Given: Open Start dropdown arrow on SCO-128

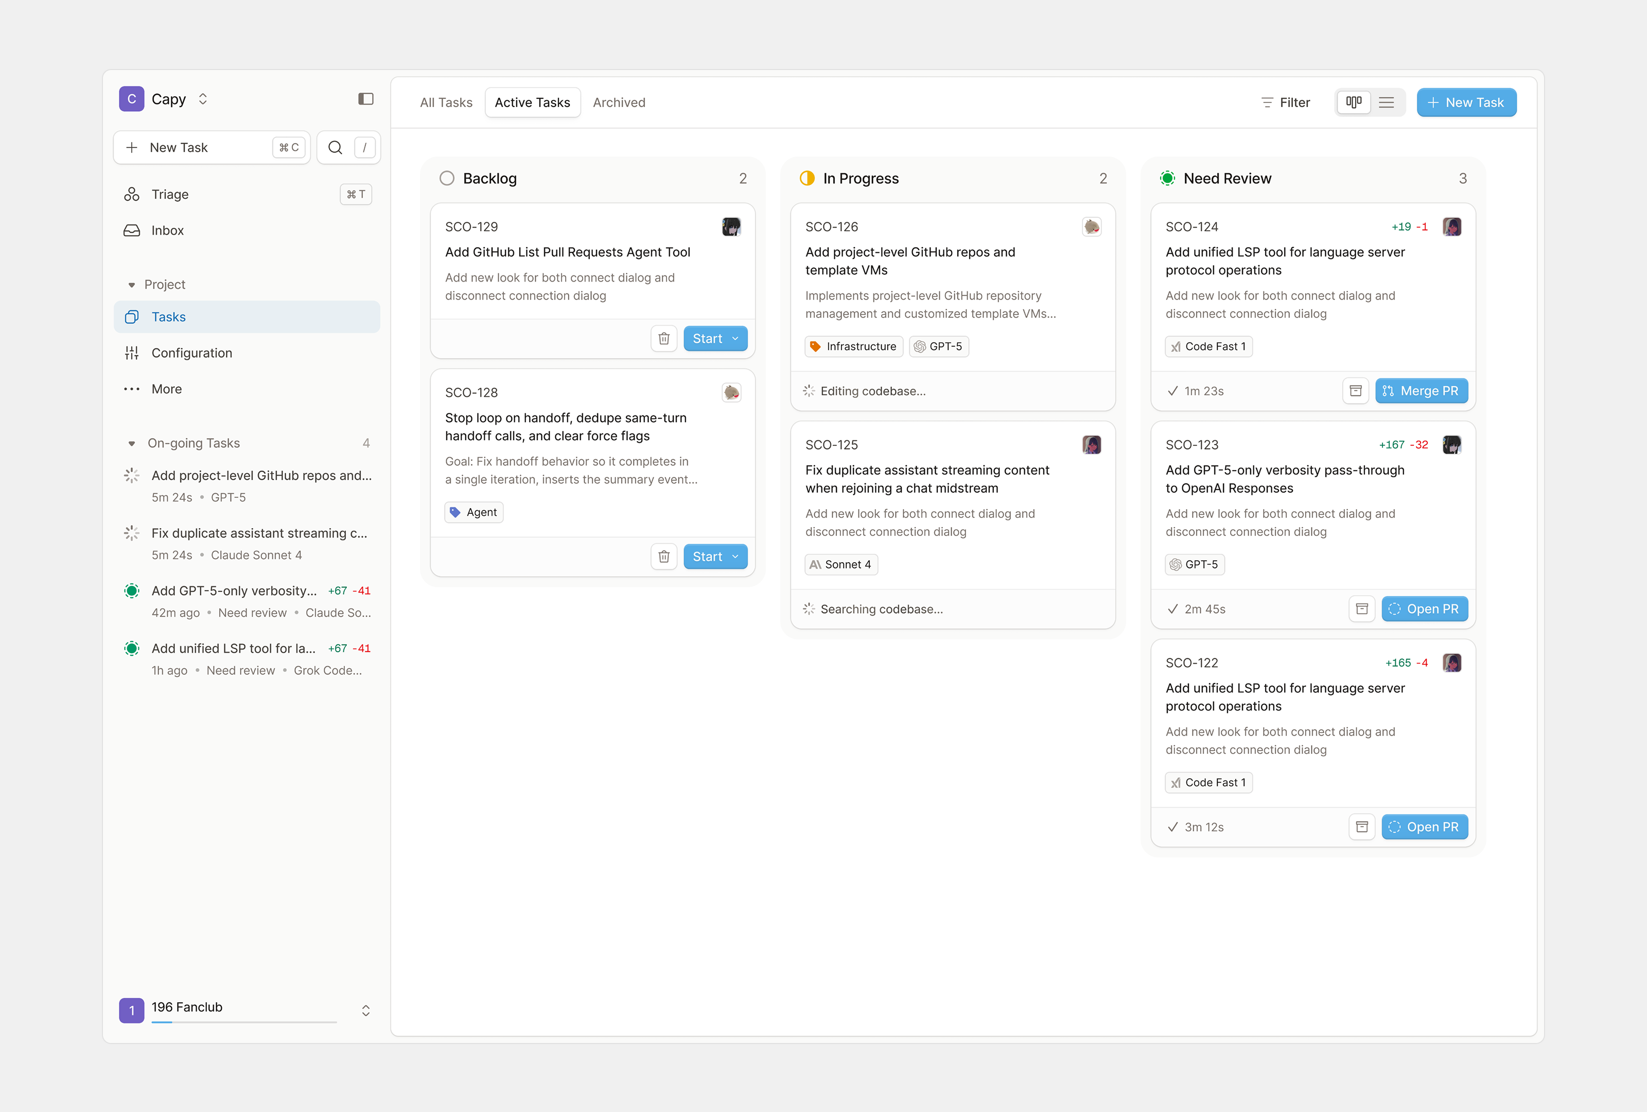Looking at the screenshot, I should [735, 557].
